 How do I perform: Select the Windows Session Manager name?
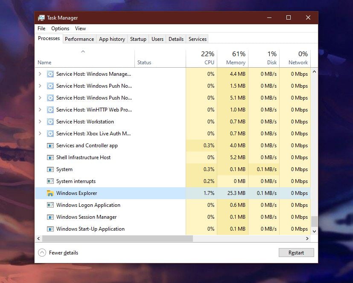click(x=87, y=217)
